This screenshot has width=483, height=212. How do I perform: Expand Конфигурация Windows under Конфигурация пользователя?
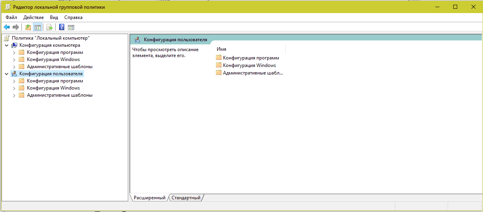point(14,88)
